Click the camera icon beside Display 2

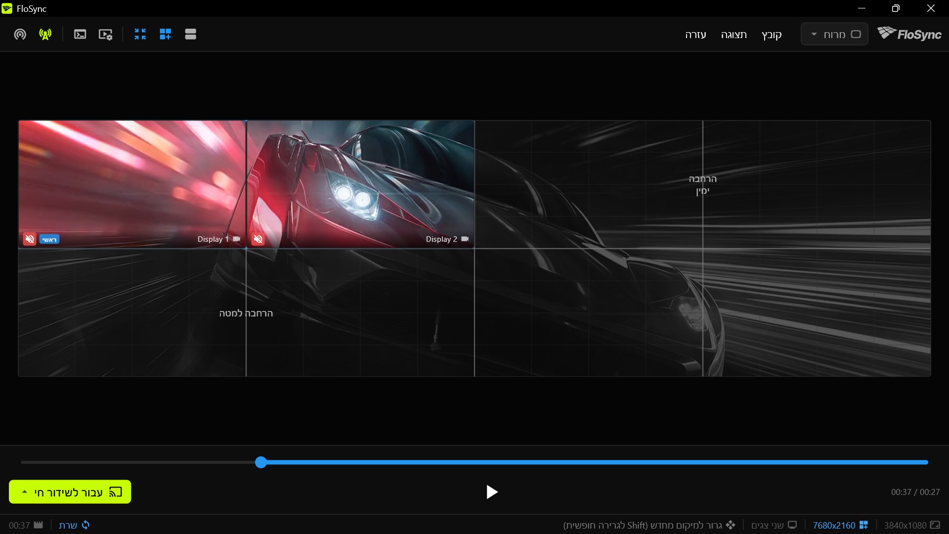(465, 239)
